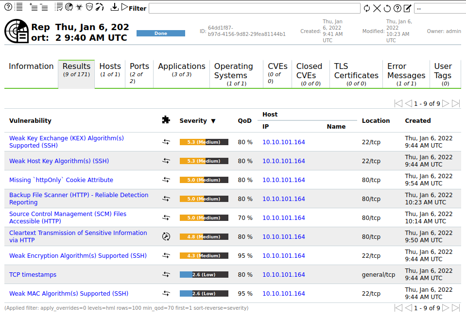Open the edit filter dialog icon
The width and height of the screenshot is (466, 318).
(x=408, y=8)
